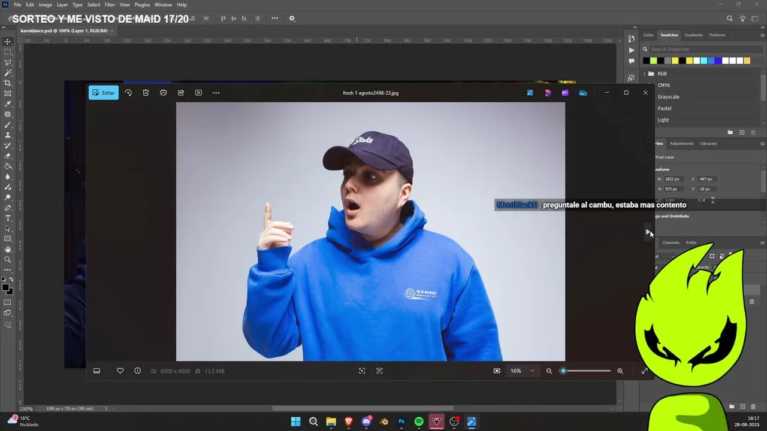Viewport: 767px width, 431px height.
Task: Open the Layer menu
Action: pyautogui.click(x=62, y=5)
